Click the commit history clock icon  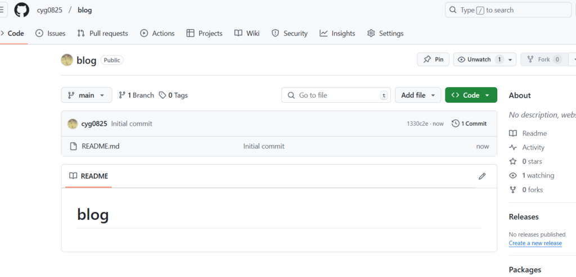(456, 124)
